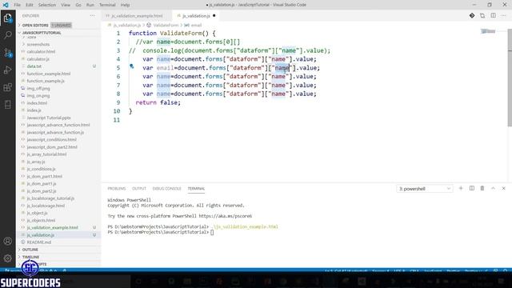This screenshot has width=512, height=288.
Task: Click the open changes icon in editor toolbar
Action: click(482, 15)
